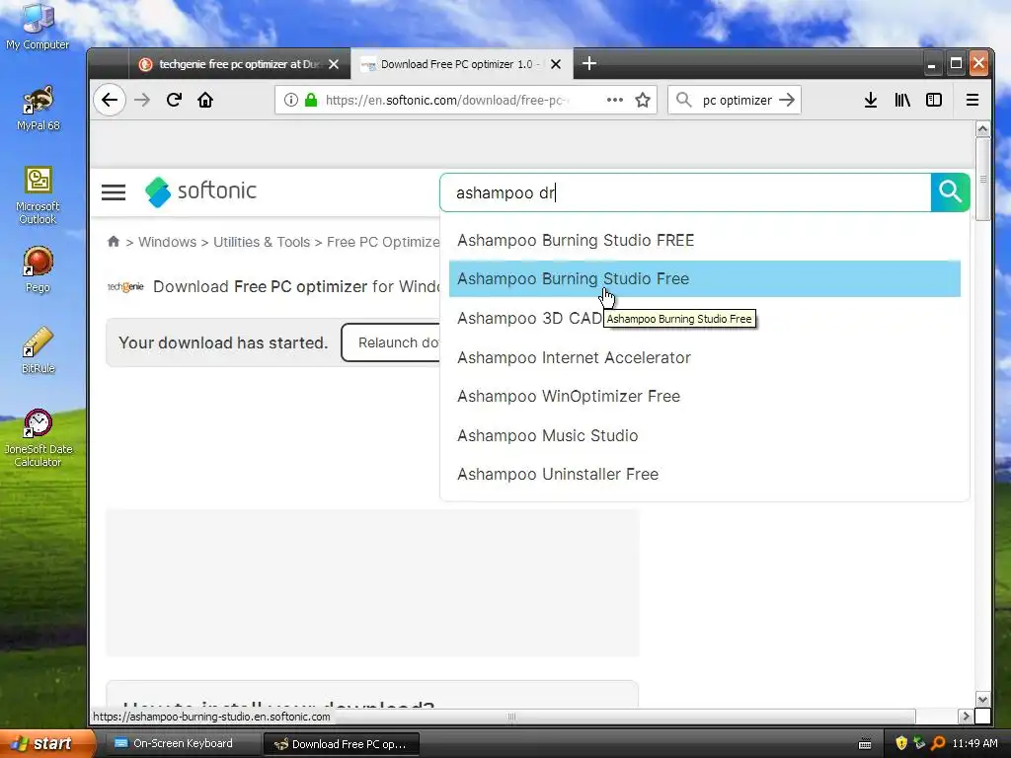Viewport: 1011px width, 758px height.
Task: Bookmark this page with the star
Action: pyautogui.click(x=642, y=100)
